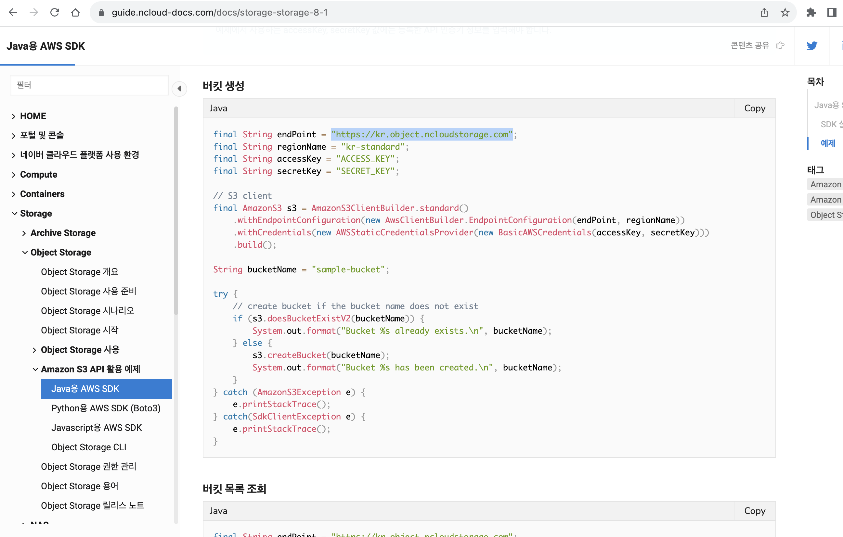Bookmark page with star icon
Viewport: 843px width, 537px height.
pos(785,13)
